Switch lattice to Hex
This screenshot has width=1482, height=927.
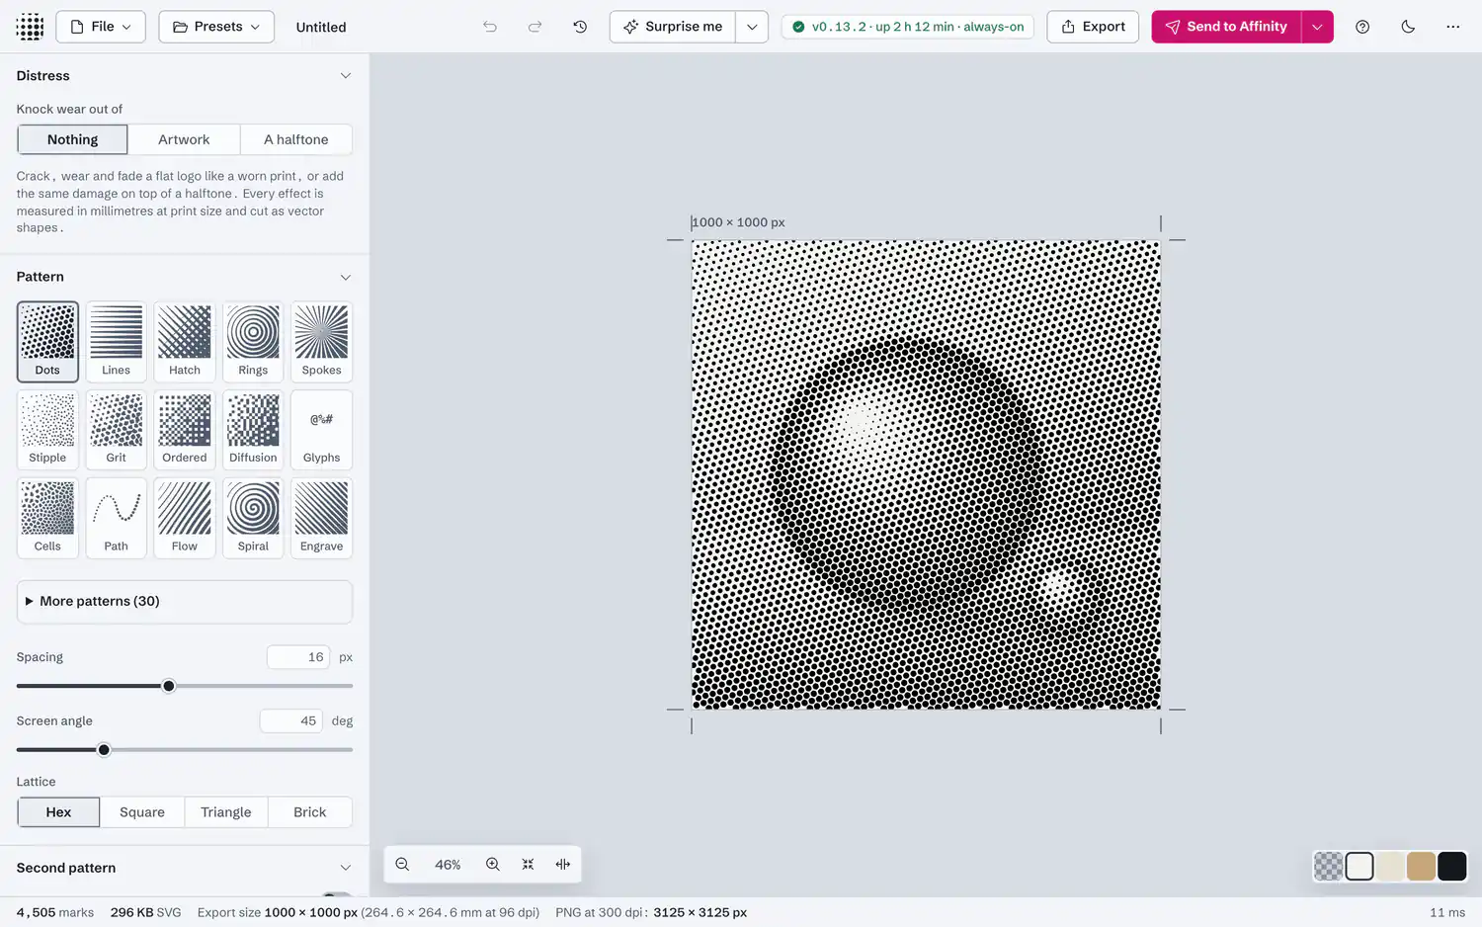[58, 812]
